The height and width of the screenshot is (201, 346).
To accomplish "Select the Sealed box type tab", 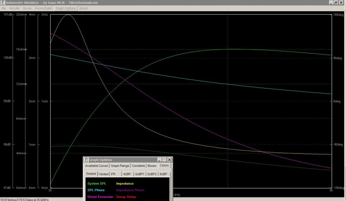I will [91, 174].
